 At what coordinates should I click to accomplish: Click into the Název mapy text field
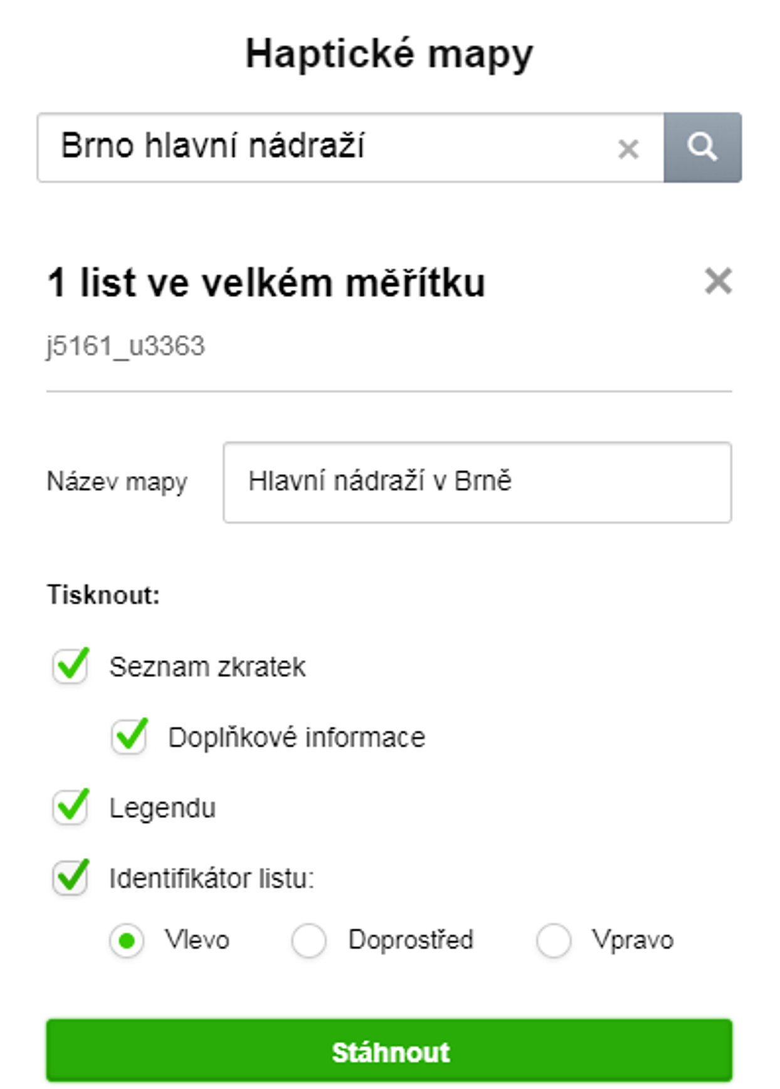pos(477,482)
